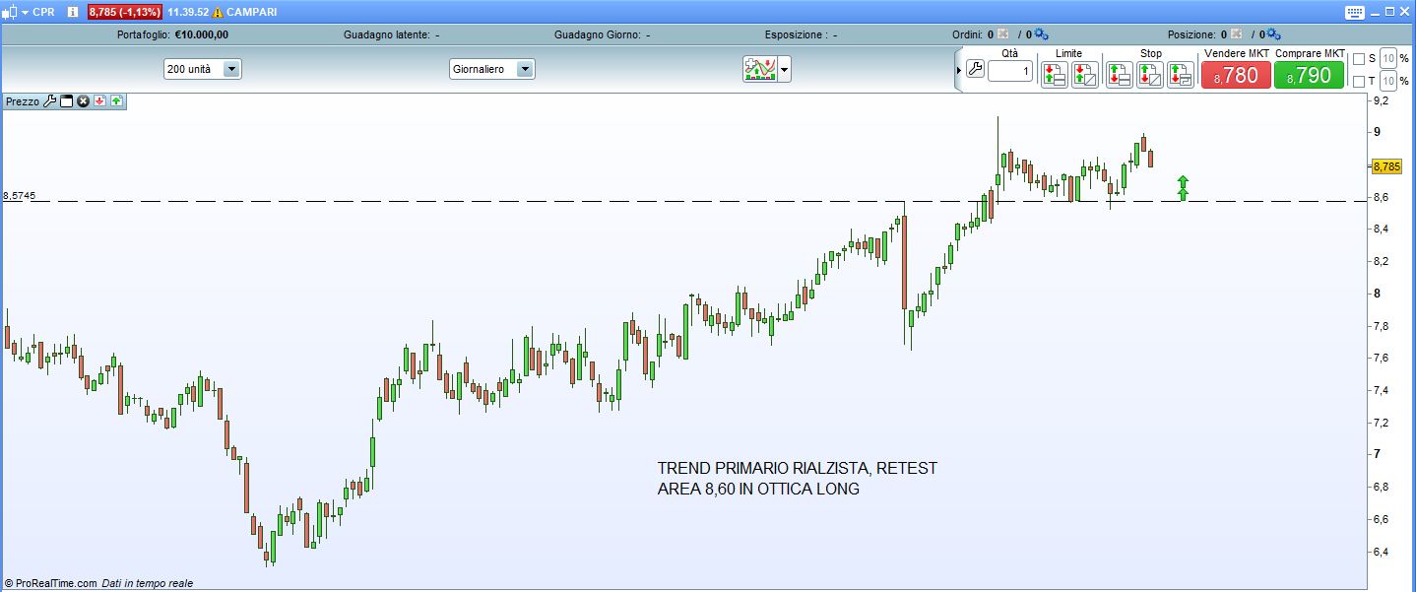Click the first Limite order icon
The height and width of the screenshot is (592, 1416).
tap(1055, 74)
